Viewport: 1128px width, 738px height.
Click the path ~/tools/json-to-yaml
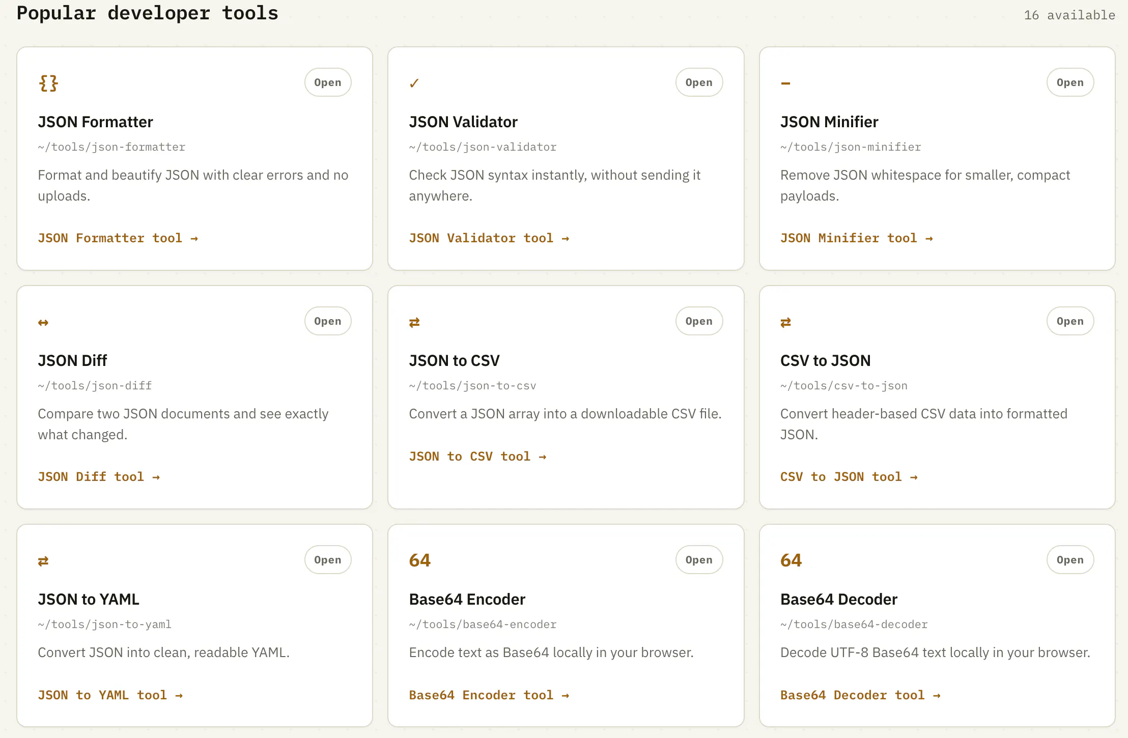[104, 625]
